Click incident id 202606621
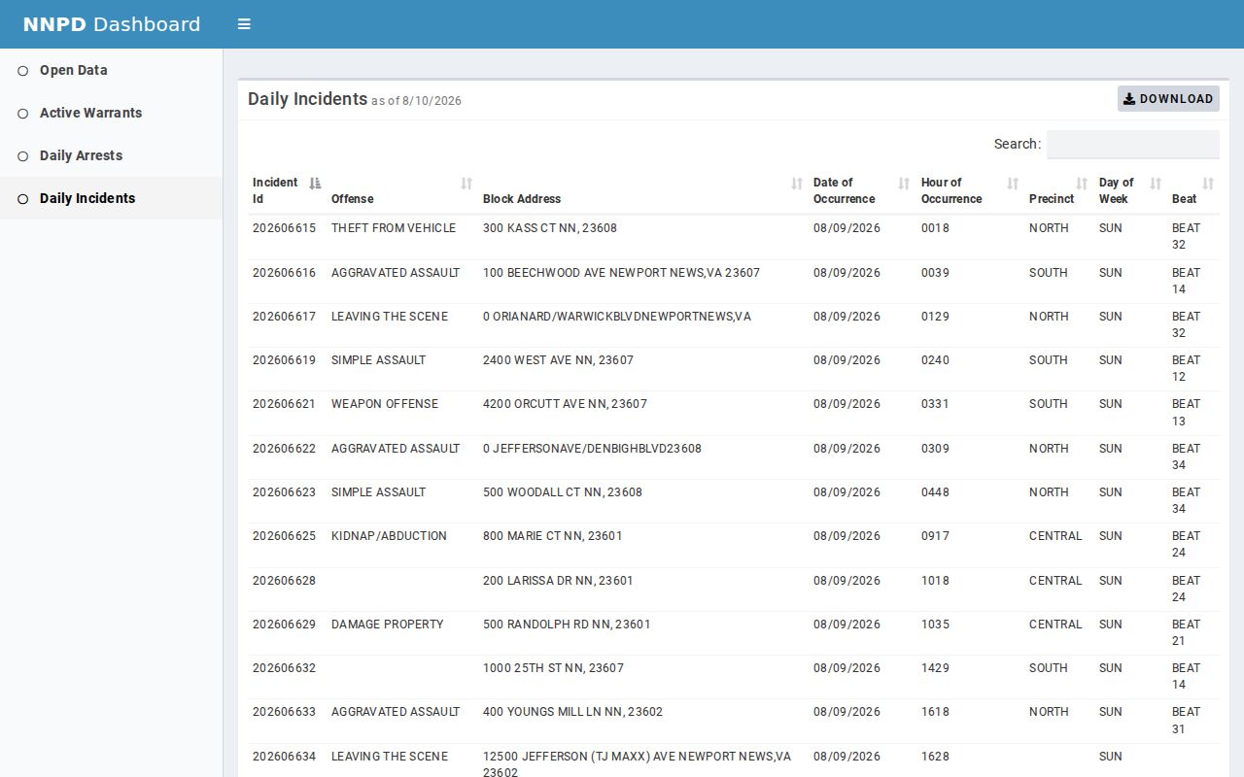Image resolution: width=1244 pixels, height=777 pixels. [x=284, y=404]
